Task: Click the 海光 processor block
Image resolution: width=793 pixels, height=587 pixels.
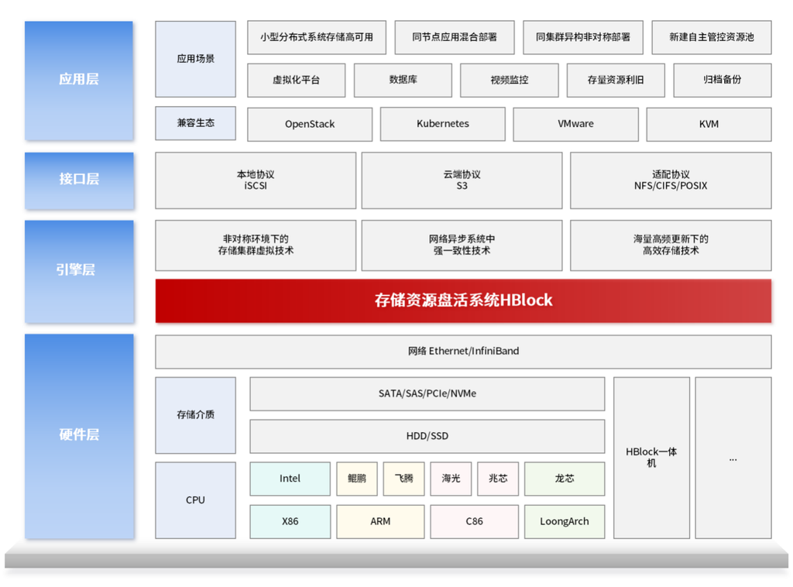Action: [x=451, y=479]
